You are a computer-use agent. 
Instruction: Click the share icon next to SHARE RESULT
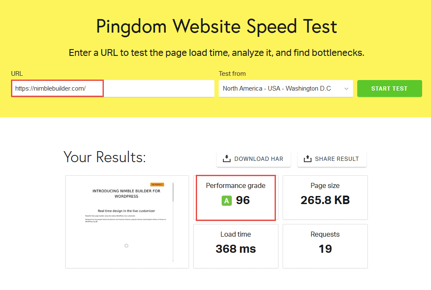[307, 159]
